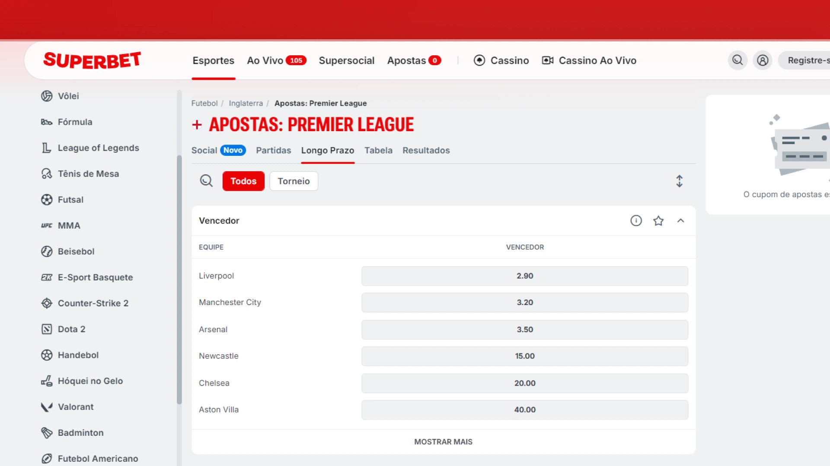Bet on Arsenal at 3.50
Image resolution: width=830 pixels, height=466 pixels.
click(x=525, y=330)
